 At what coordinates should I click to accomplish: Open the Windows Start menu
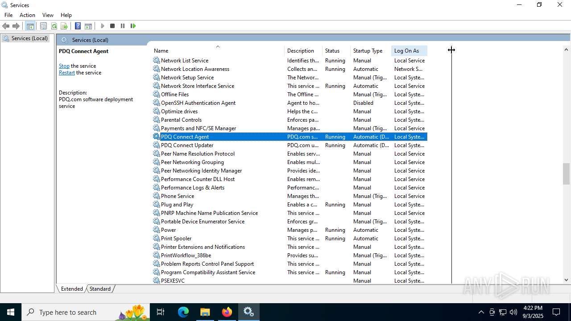click(11, 312)
